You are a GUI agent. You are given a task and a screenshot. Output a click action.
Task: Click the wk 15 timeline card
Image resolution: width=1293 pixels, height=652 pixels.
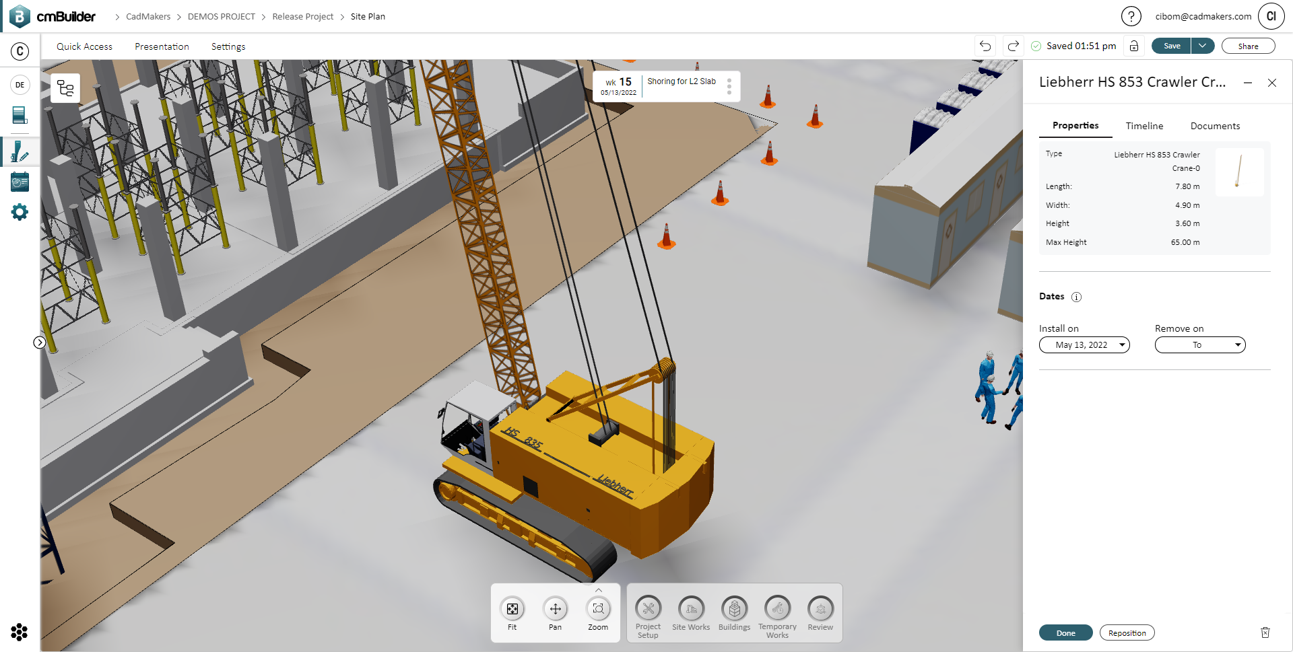(666, 87)
